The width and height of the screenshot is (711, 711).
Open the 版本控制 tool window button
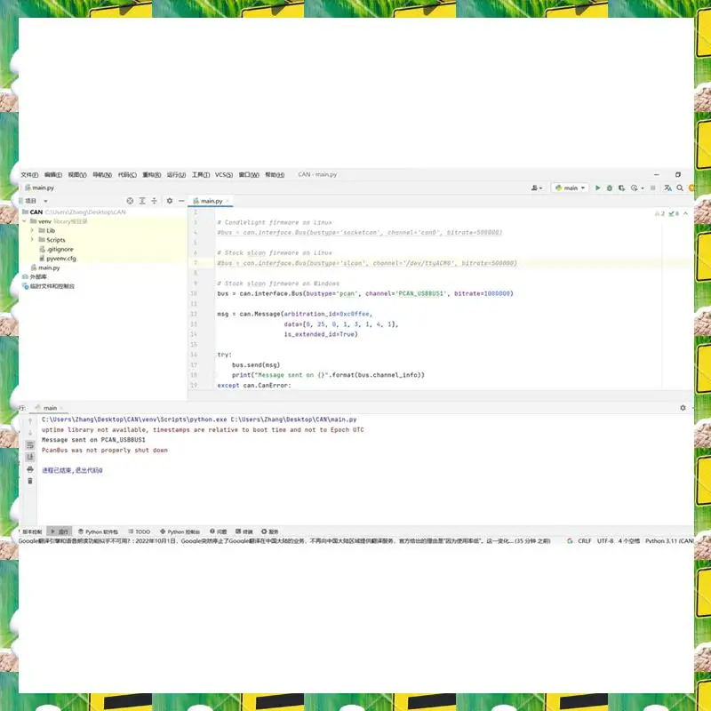32,531
